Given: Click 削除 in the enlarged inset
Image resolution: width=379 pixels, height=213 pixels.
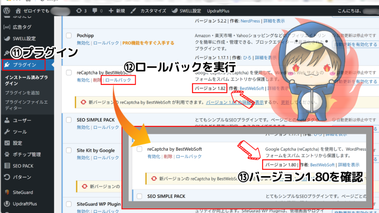Looking at the screenshot, I should pyautogui.click(x=168, y=156).
